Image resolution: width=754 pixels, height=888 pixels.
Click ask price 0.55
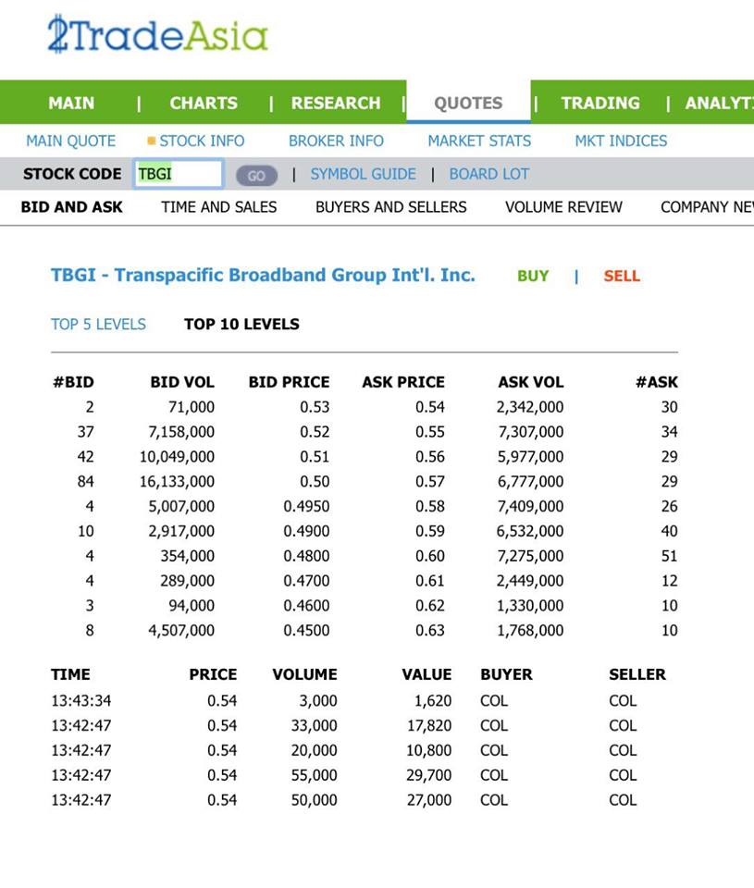pos(430,432)
